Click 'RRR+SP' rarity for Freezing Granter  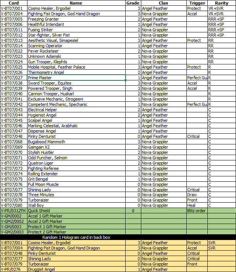point(222,19)
